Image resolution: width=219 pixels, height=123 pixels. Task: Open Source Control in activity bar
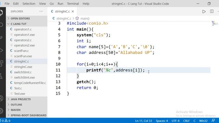1,37
